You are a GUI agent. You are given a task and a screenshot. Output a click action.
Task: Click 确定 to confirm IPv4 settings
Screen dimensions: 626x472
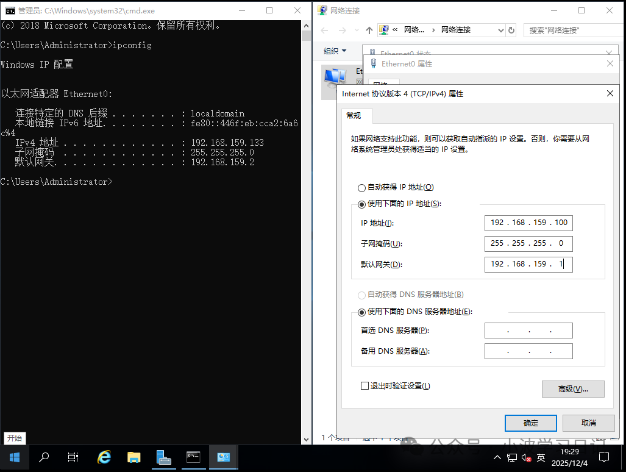[530, 423]
